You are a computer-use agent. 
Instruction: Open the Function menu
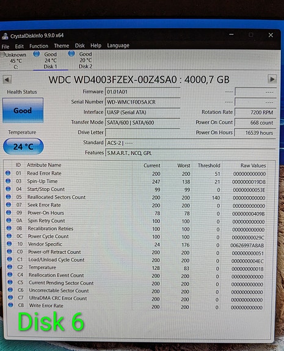38,46
